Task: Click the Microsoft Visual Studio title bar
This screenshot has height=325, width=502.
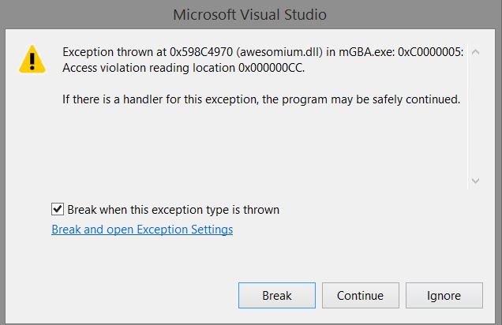Action: [x=250, y=15]
